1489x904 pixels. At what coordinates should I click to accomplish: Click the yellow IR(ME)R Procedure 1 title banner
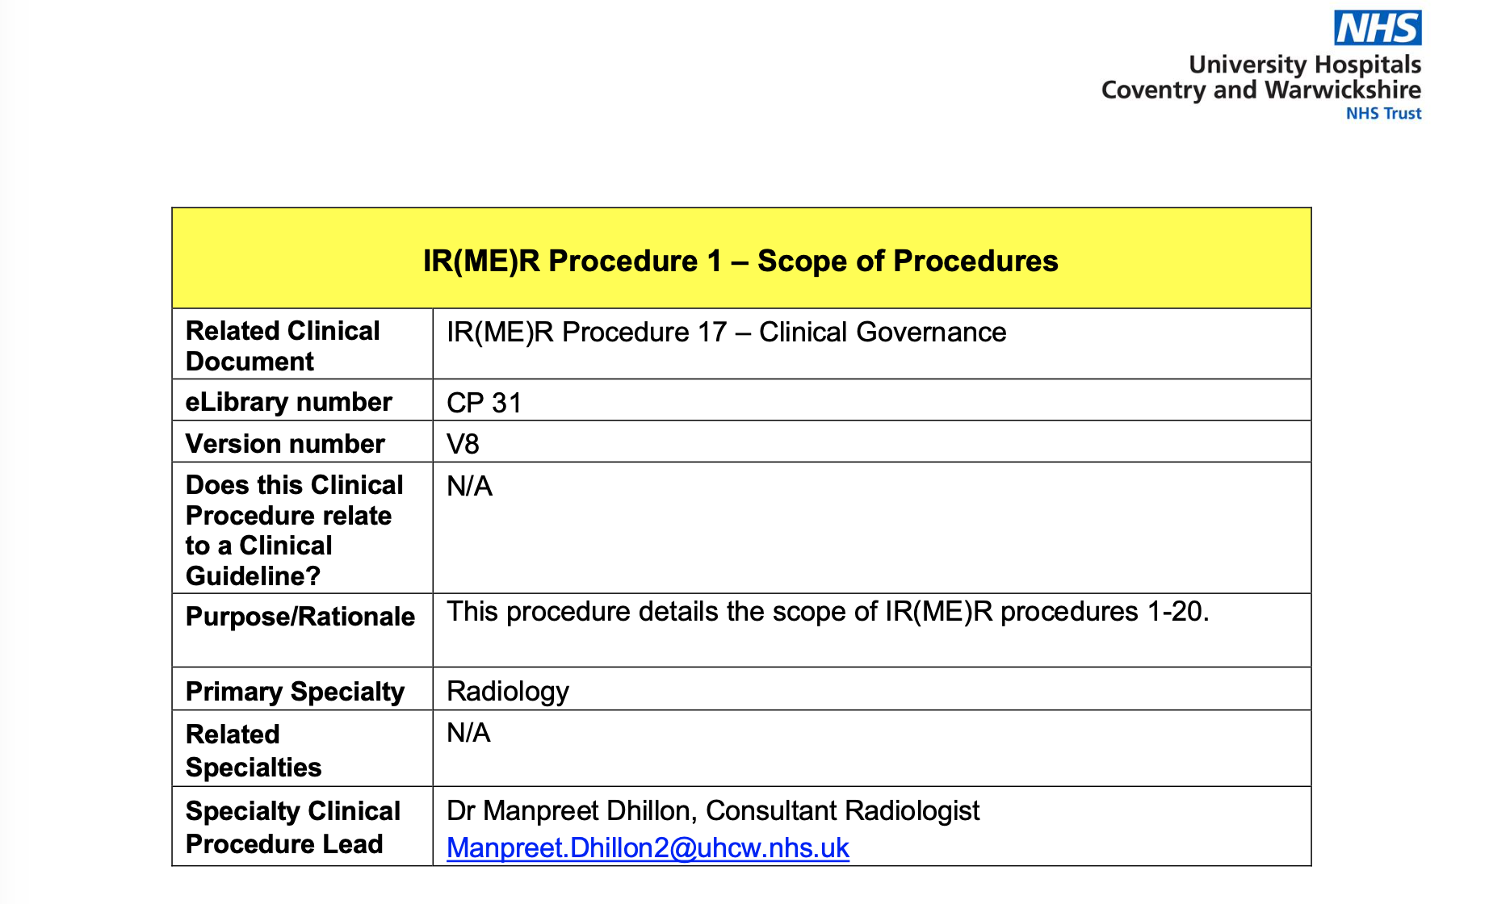coord(740,261)
